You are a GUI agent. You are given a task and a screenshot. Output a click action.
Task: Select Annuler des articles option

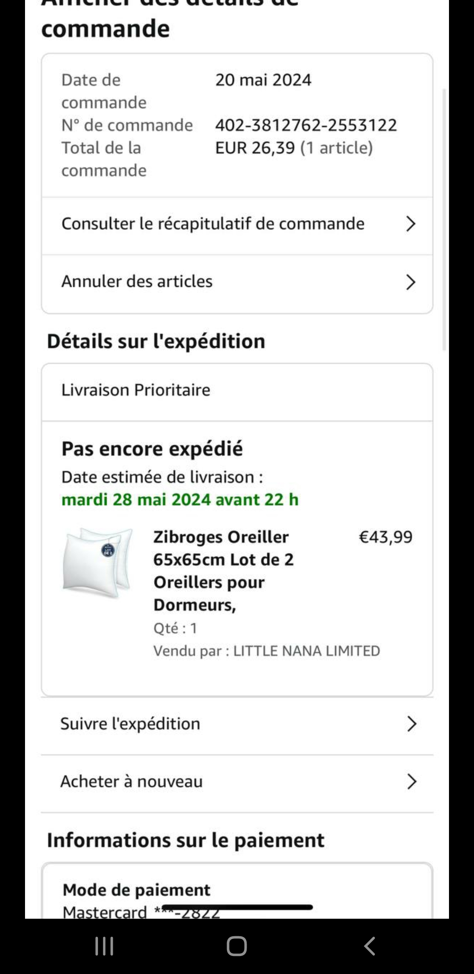pos(137,282)
